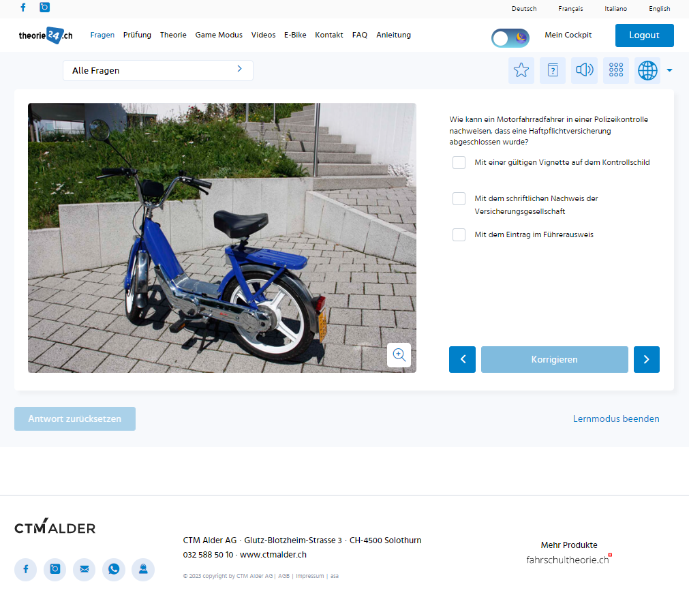
Task: Click the theorie24.ch logo
Action: [x=46, y=35]
